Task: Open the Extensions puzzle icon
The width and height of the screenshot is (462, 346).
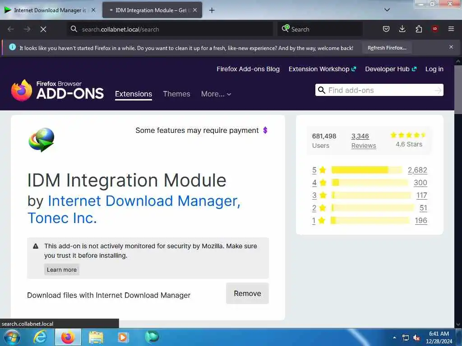Action: (x=419, y=29)
